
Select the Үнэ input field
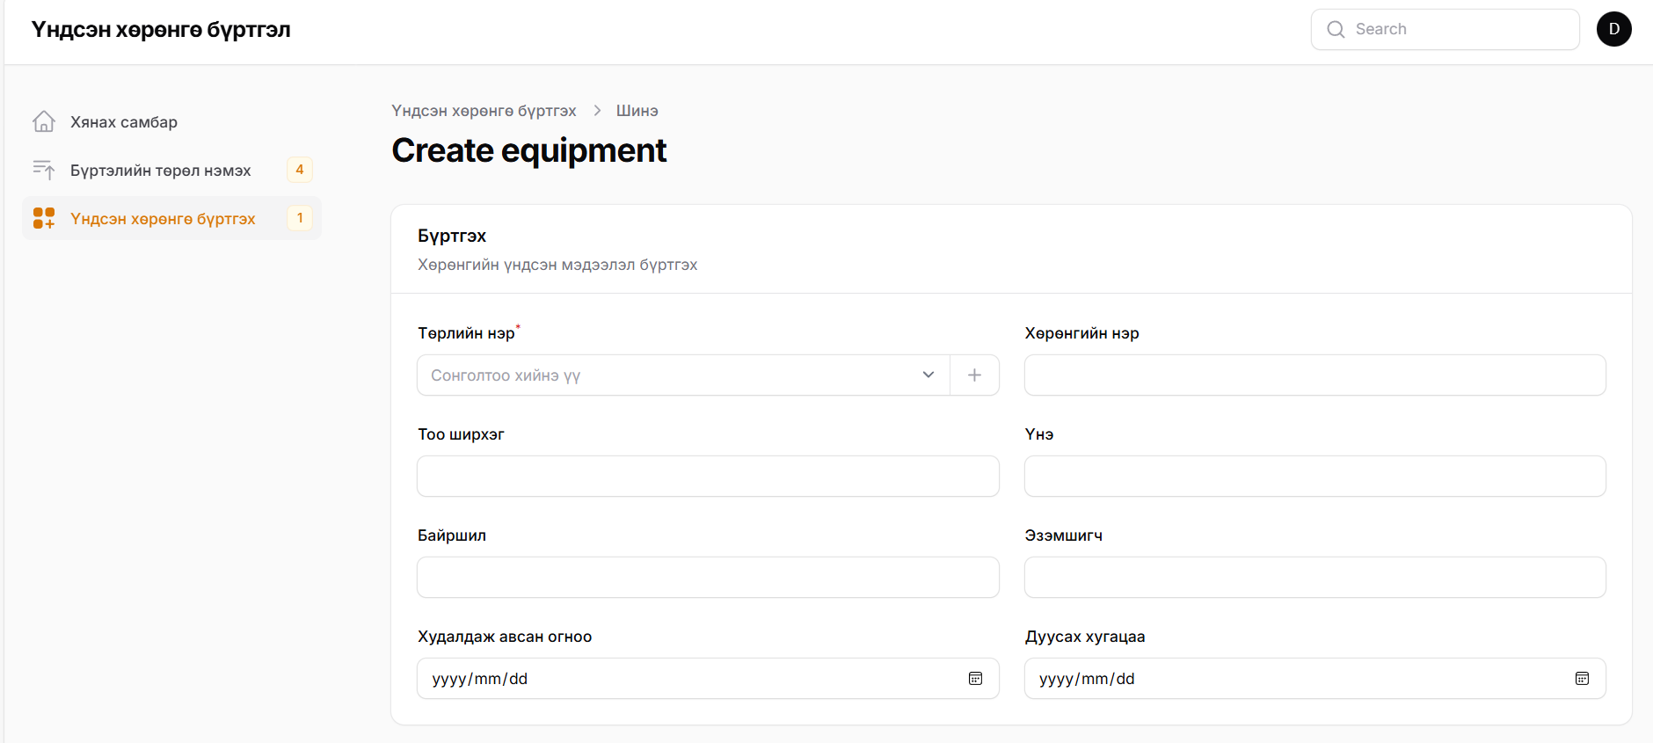click(x=1314, y=477)
